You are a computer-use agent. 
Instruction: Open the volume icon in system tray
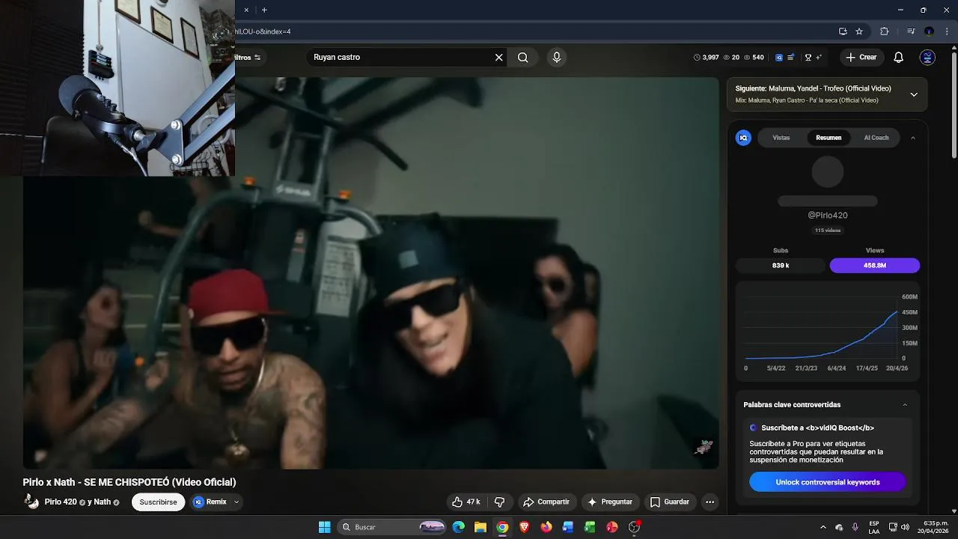(905, 527)
